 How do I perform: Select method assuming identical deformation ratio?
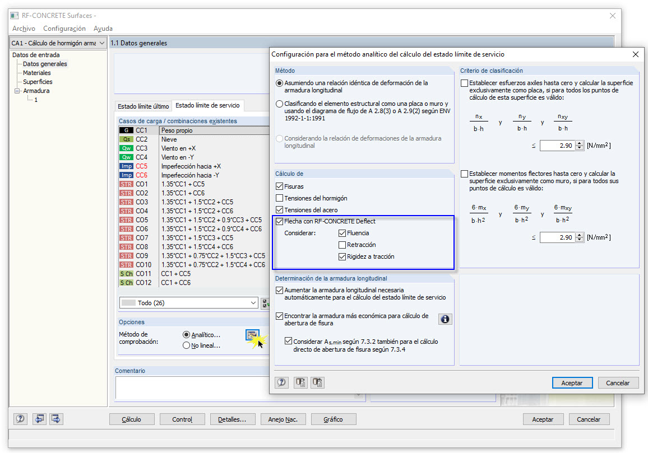coord(279,83)
